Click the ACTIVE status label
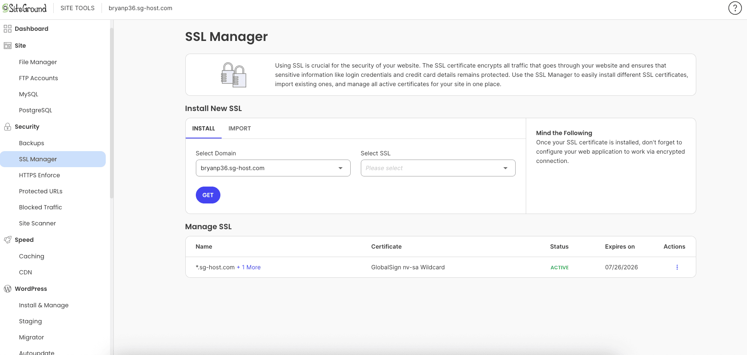This screenshot has width=747, height=355. pyautogui.click(x=559, y=268)
